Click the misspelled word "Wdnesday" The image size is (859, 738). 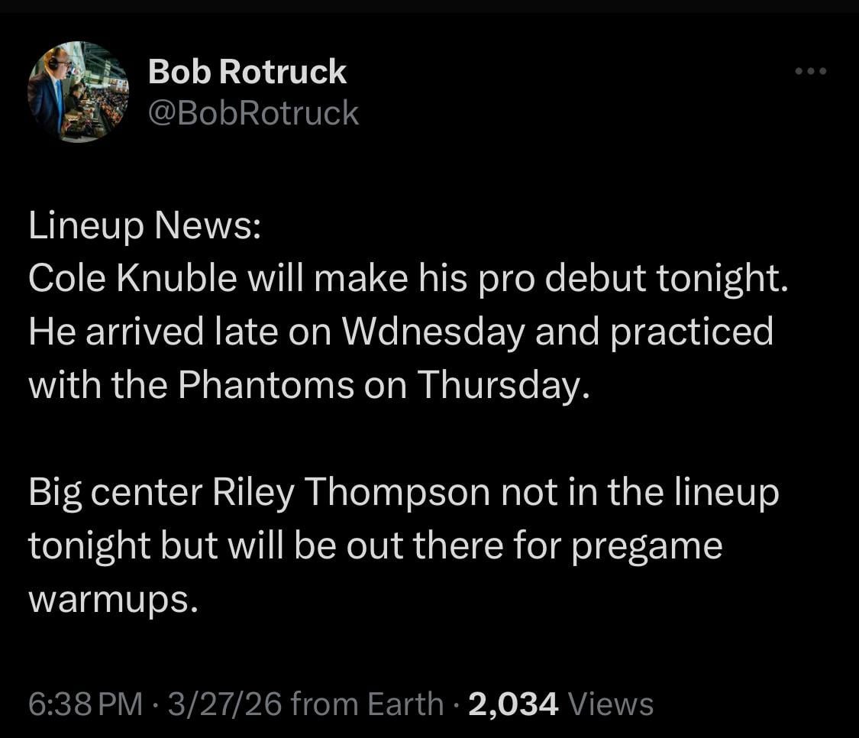433,332
